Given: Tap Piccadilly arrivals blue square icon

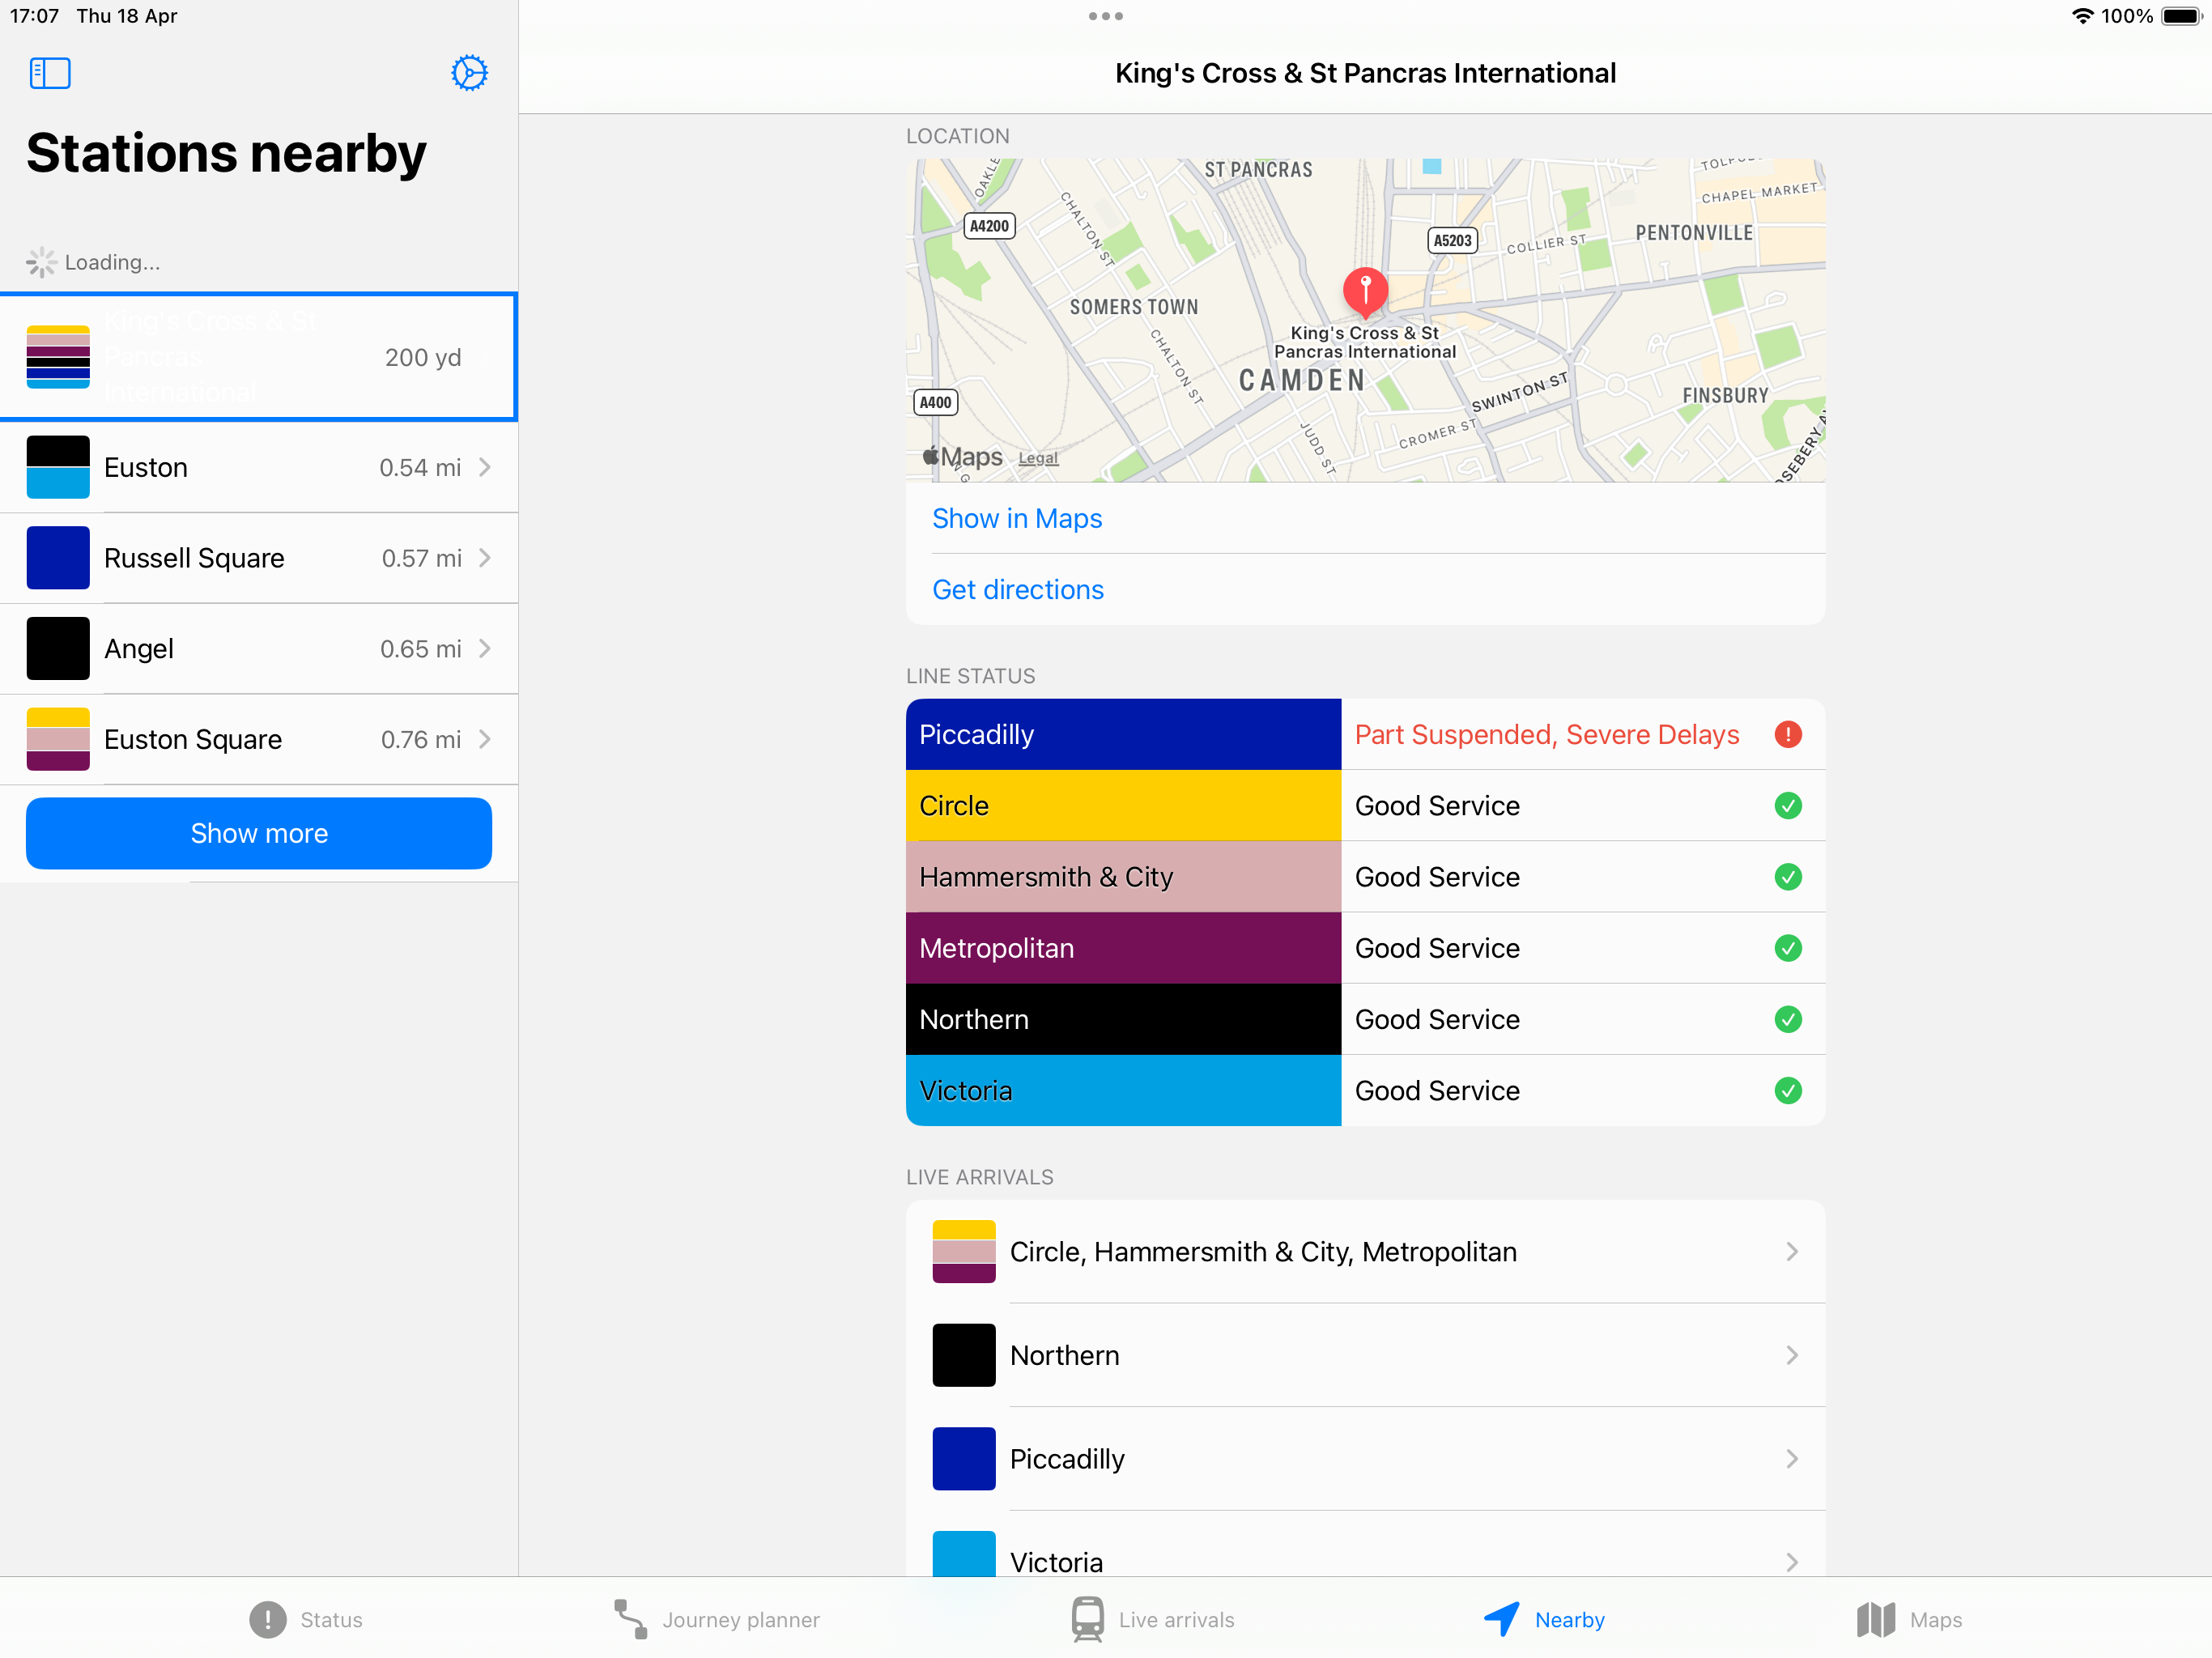Looking at the screenshot, I should coord(964,1460).
